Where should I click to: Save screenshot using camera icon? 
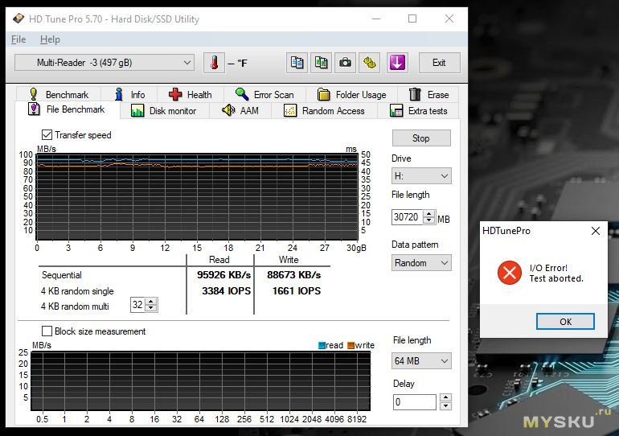pyautogui.click(x=345, y=63)
